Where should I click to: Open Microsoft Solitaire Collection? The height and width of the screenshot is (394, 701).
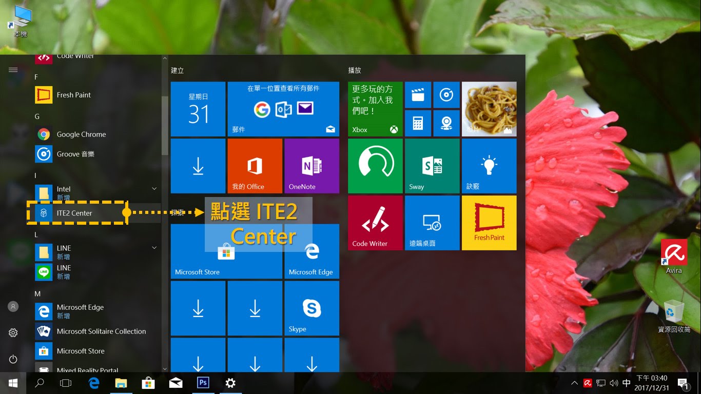pos(98,331)
